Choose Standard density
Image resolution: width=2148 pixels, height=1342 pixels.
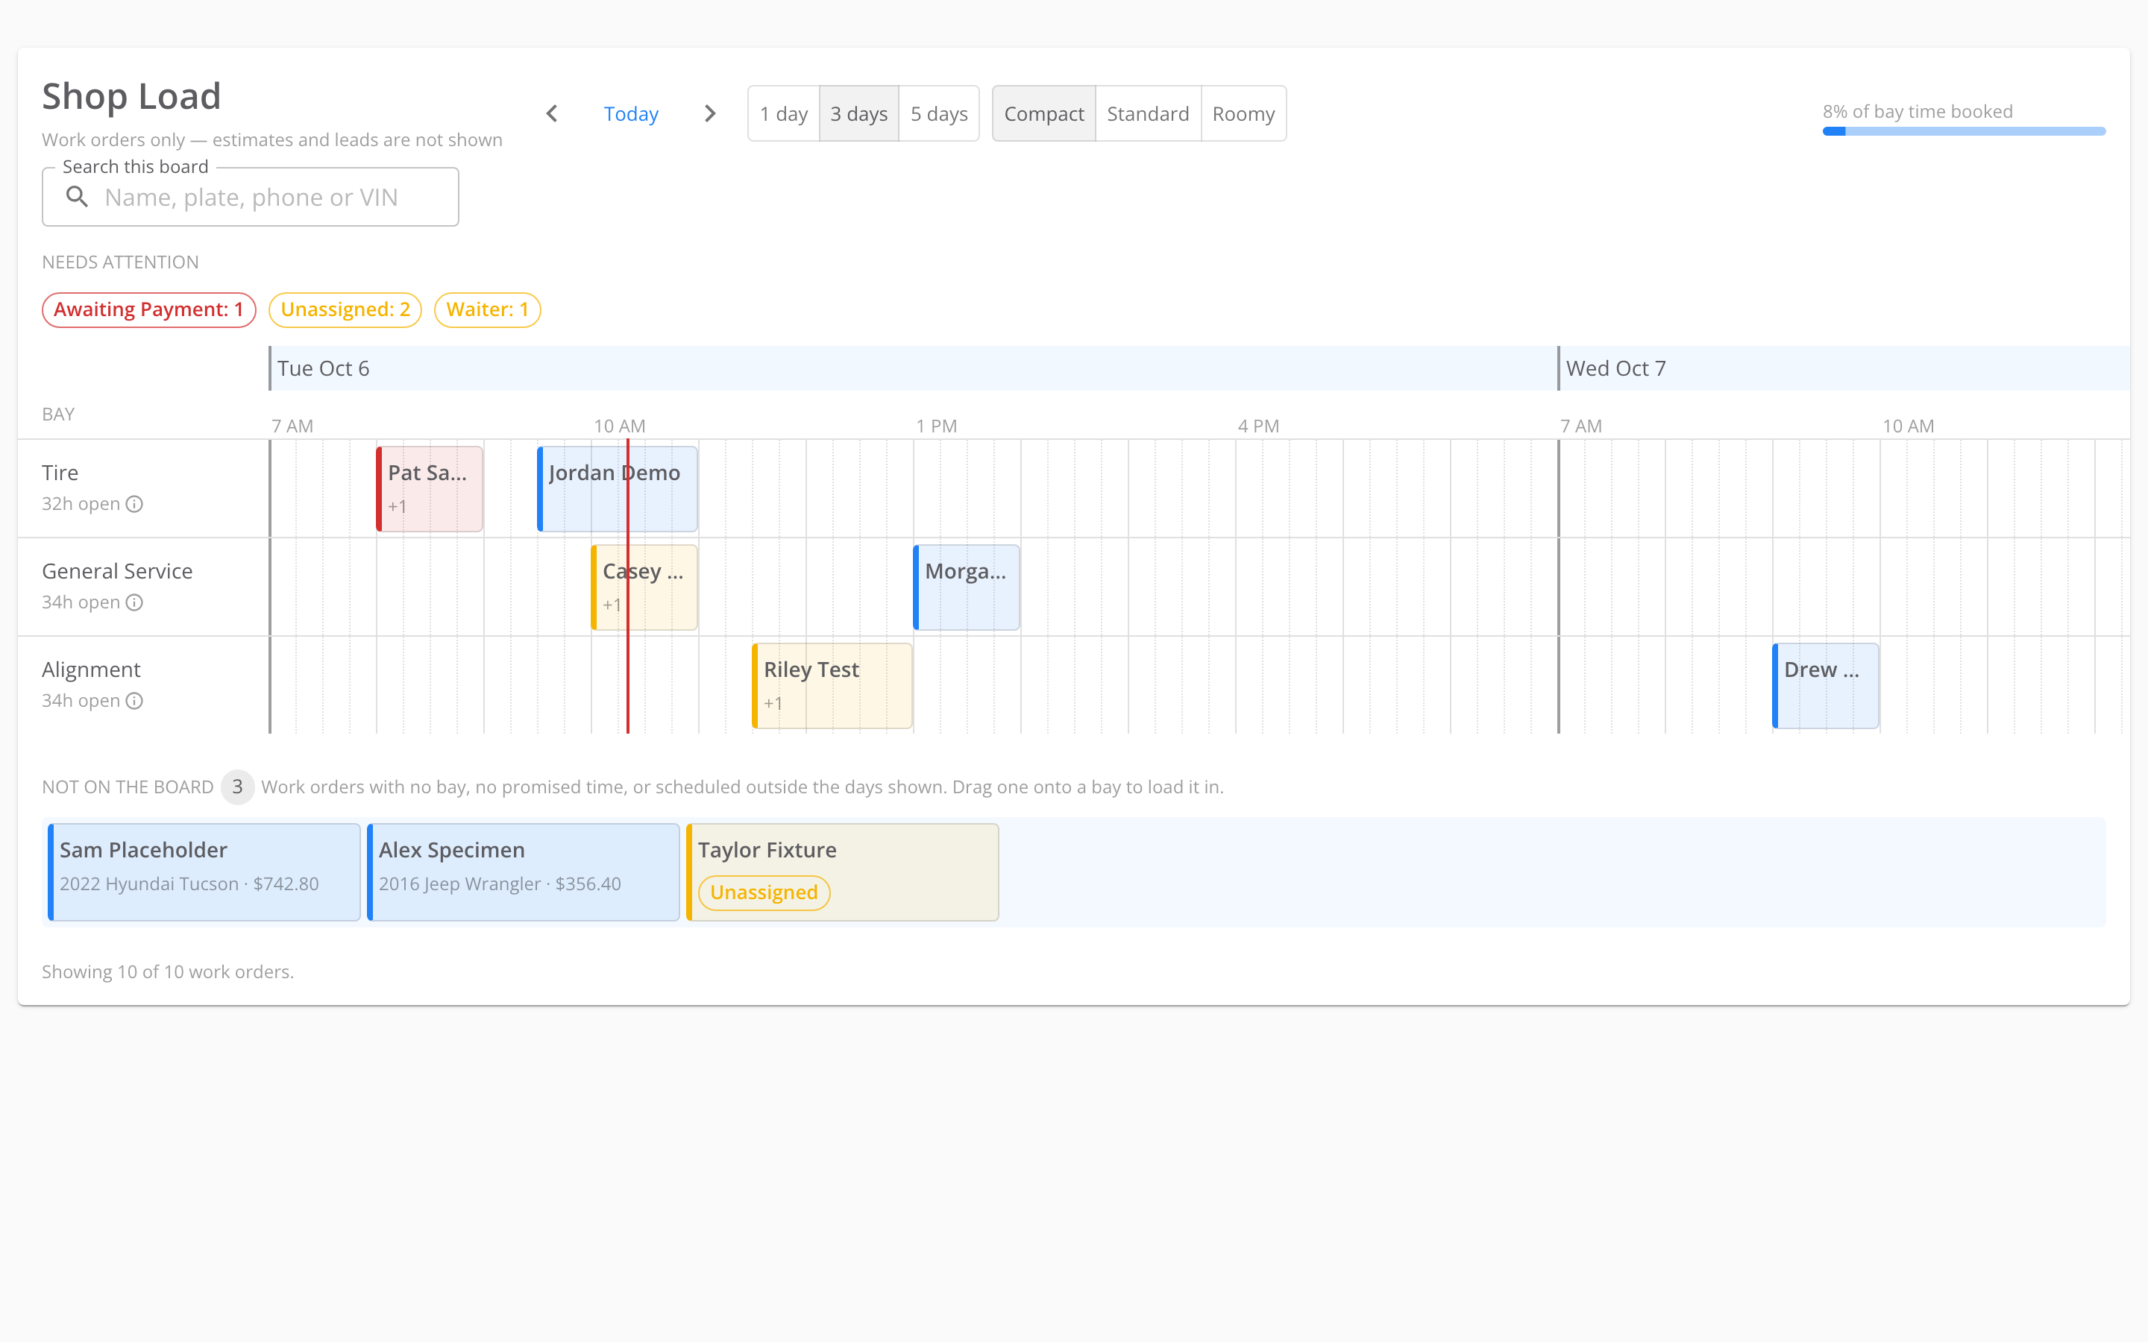point(1148,113)
